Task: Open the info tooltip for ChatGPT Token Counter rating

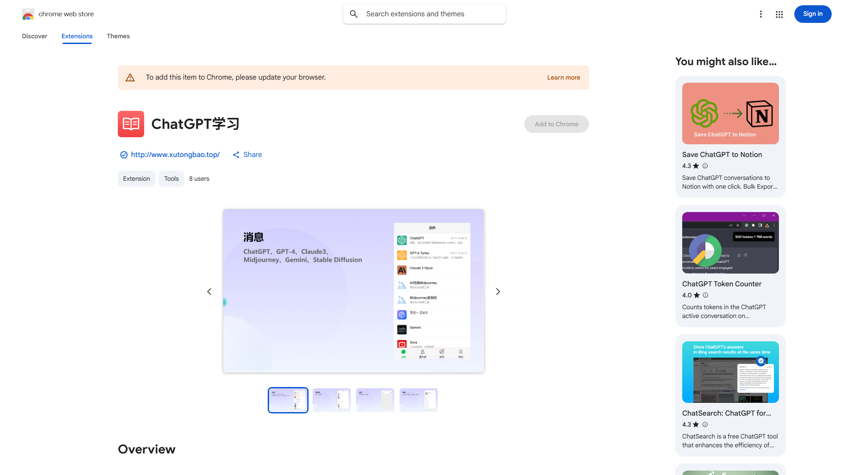Action: pos(705,295)
